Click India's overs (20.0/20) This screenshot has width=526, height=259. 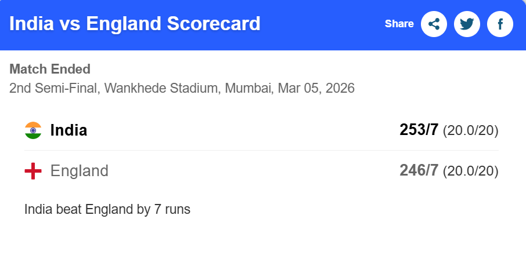tap(470, 131)
